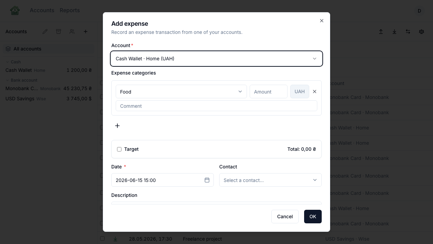Click the balance scale icon

[421, 32]
